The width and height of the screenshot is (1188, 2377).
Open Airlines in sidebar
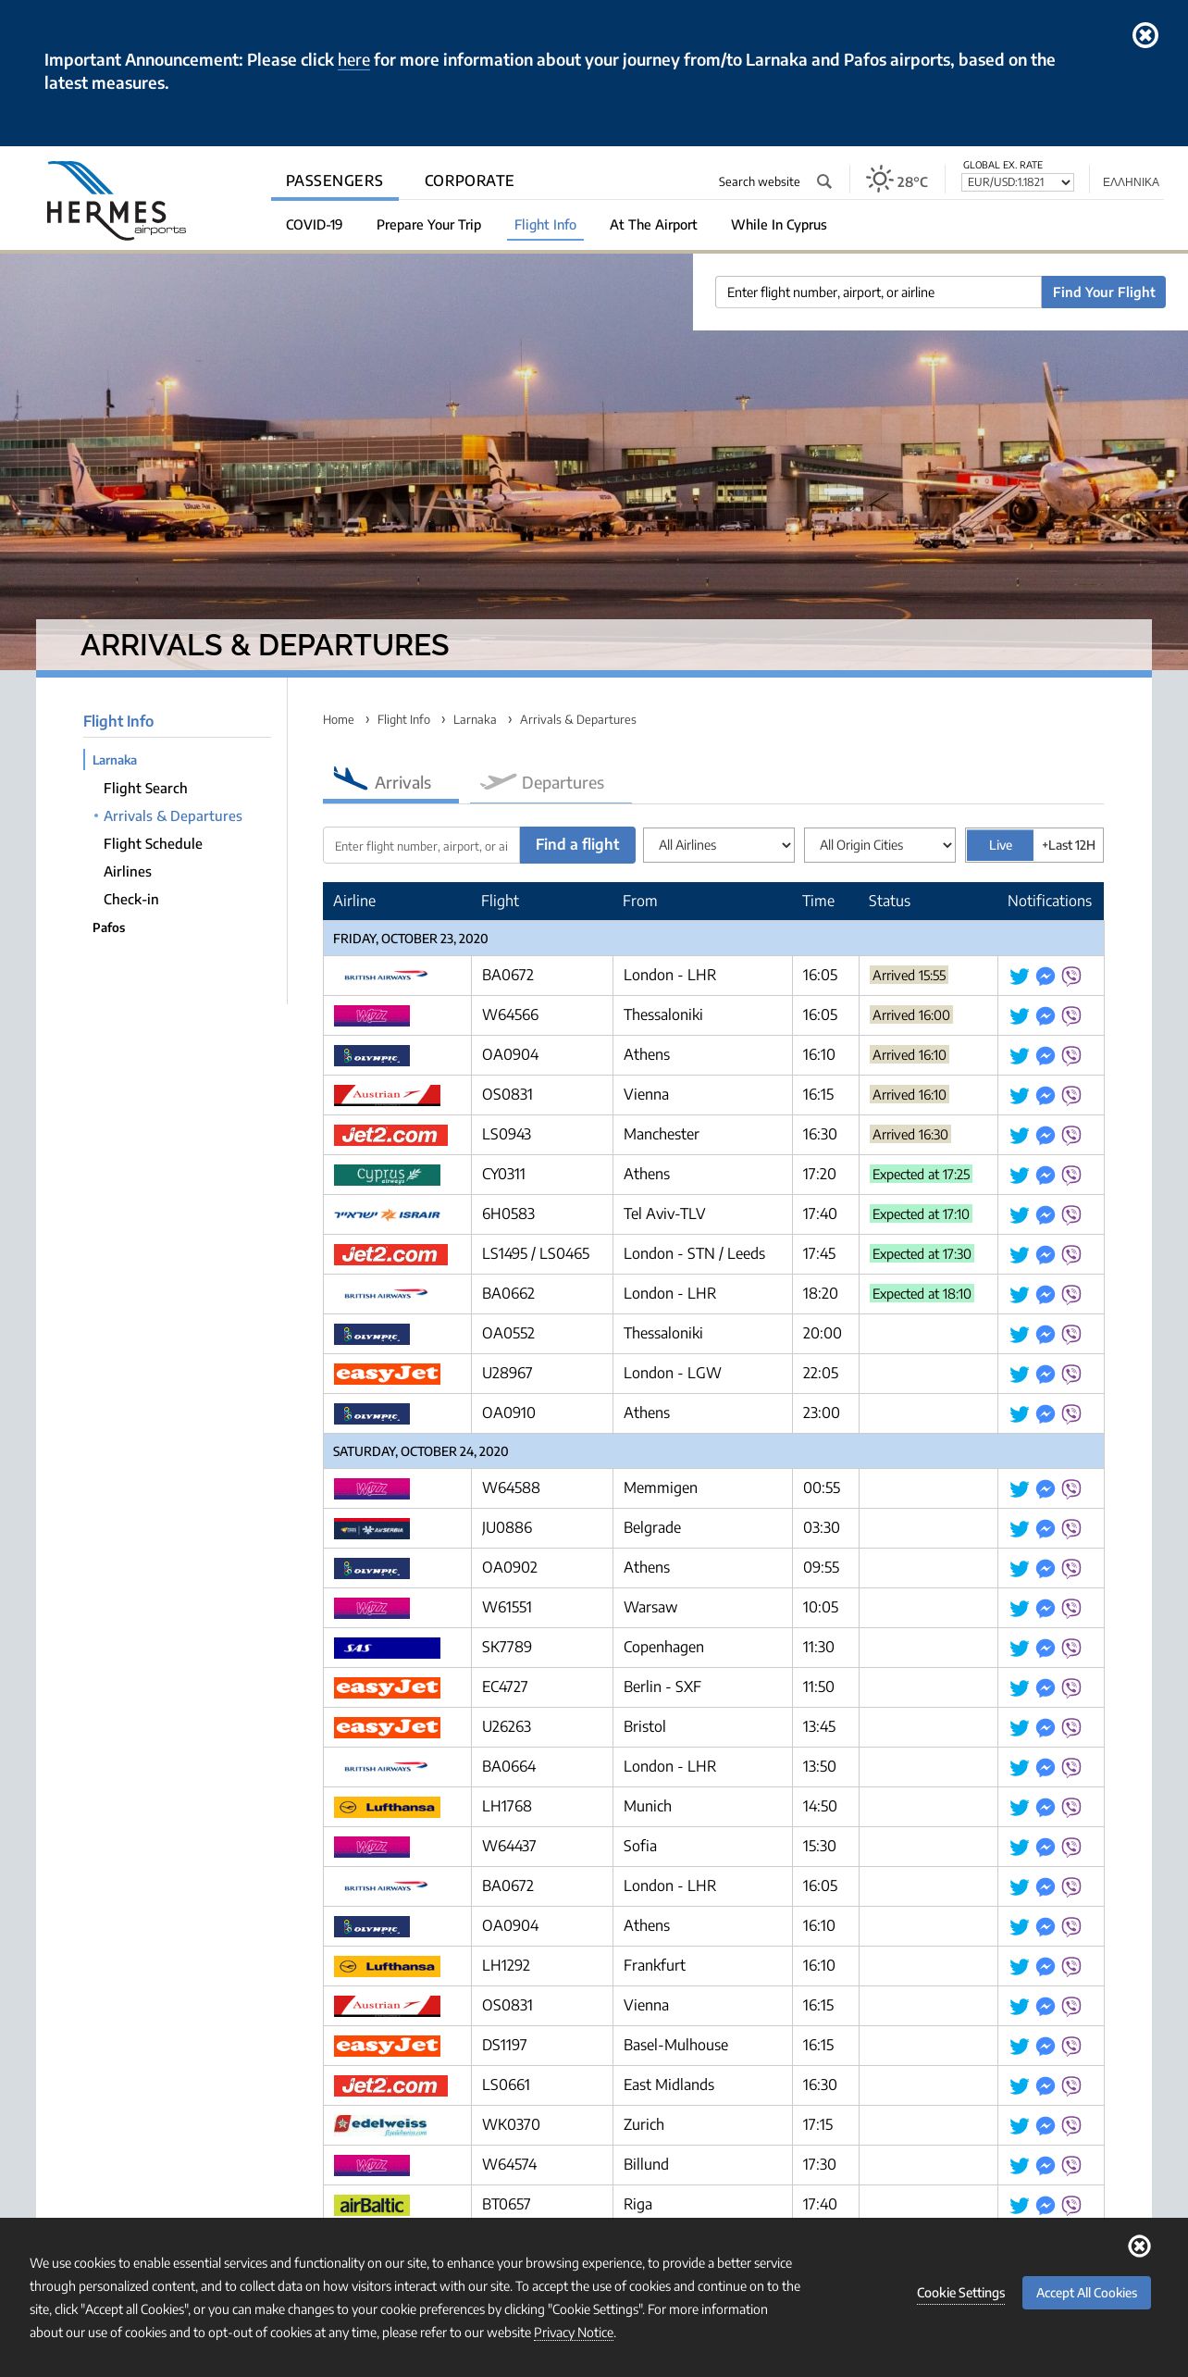tap(128, 872)
